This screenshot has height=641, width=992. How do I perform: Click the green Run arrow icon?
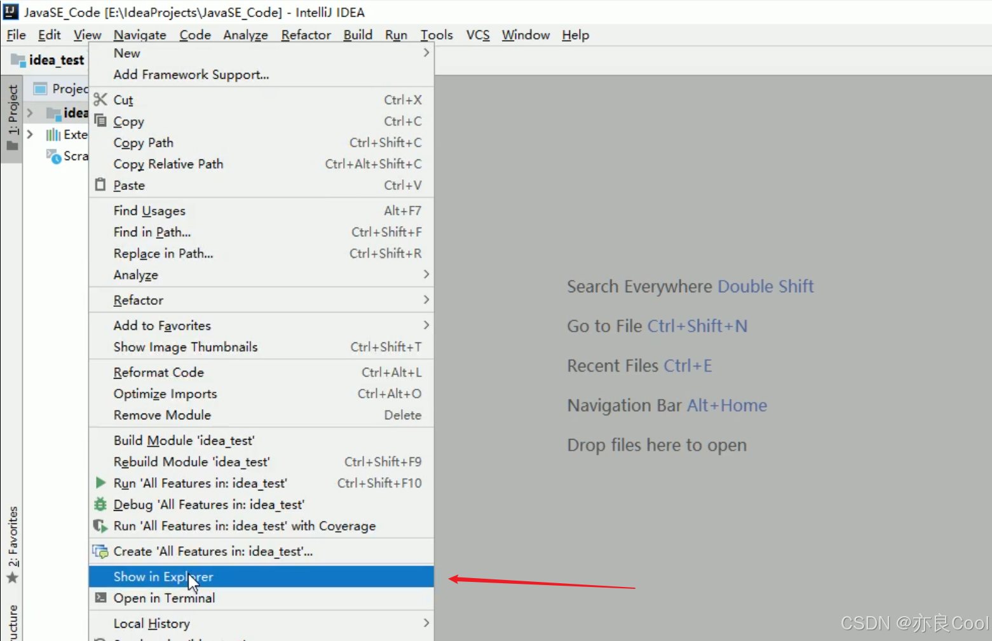click(100, 482)
